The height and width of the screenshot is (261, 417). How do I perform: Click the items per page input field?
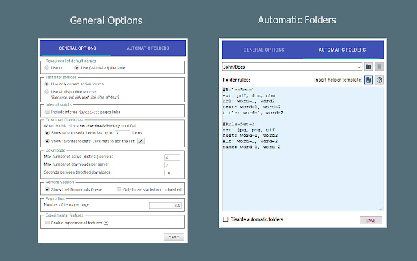point(165,206)
